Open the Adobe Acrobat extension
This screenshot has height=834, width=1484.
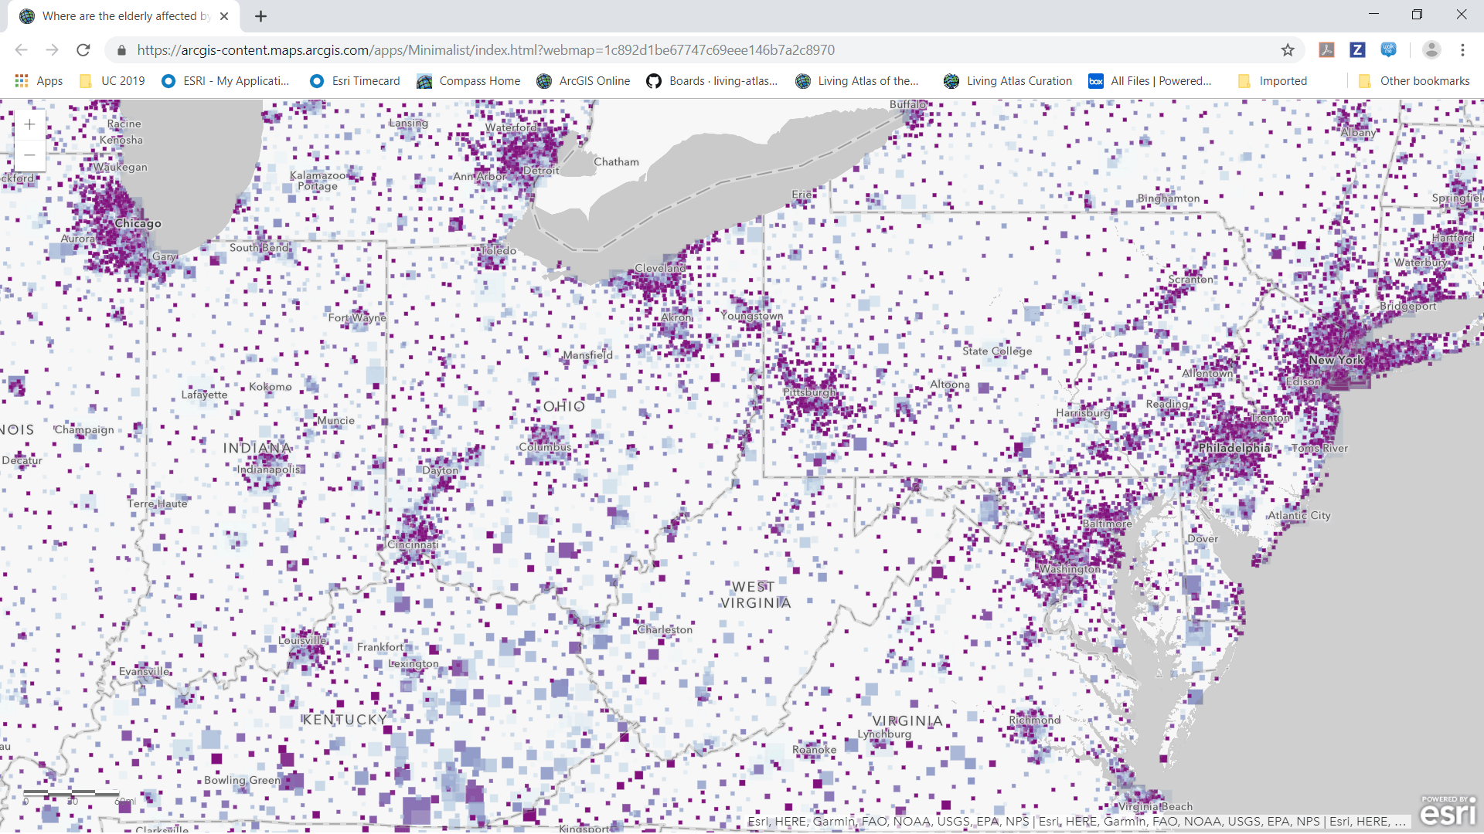[x=1326, y=49]
